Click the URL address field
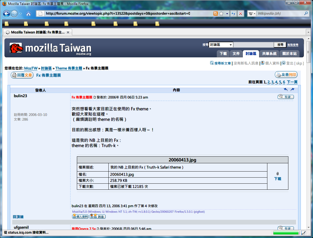 (x=128, y=14)
